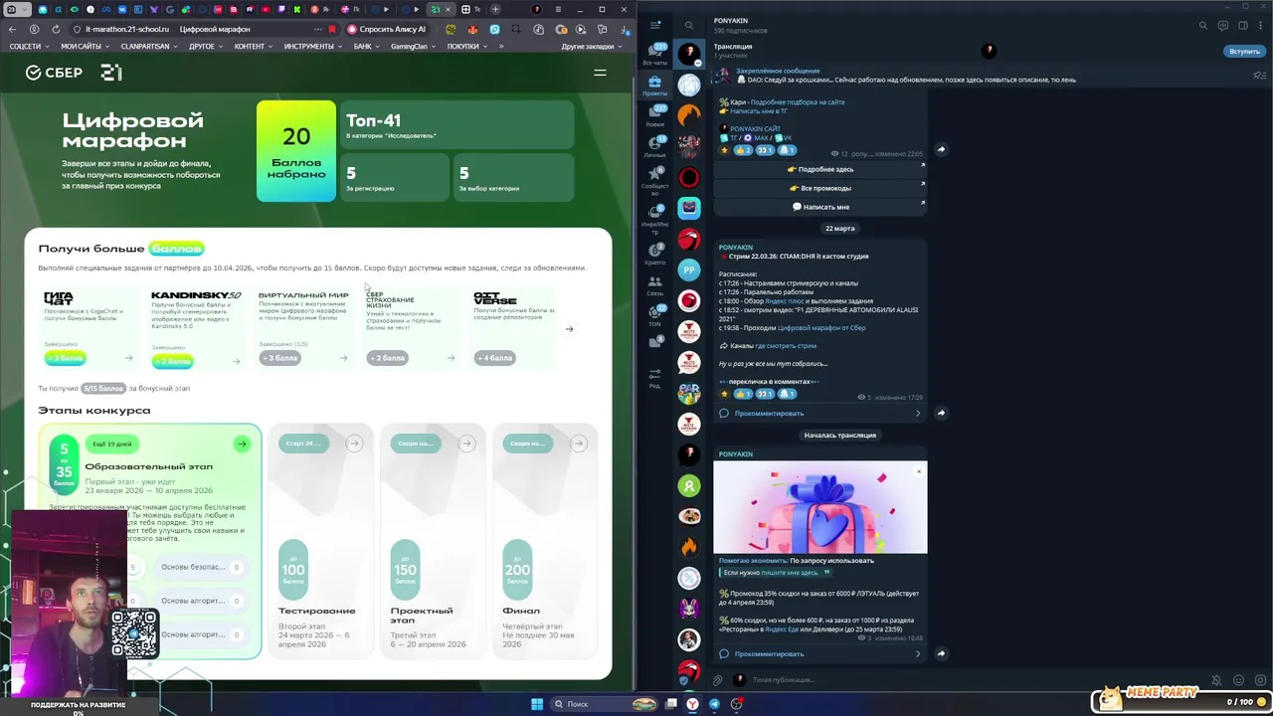This screenshot has height=716, width=1273.
Task: Switch to Проекты folder in Telegram
Action: [x=654, y=86]
